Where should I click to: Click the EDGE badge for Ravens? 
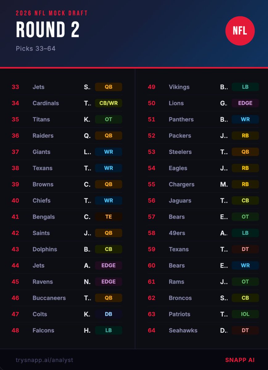click(109, 282)
